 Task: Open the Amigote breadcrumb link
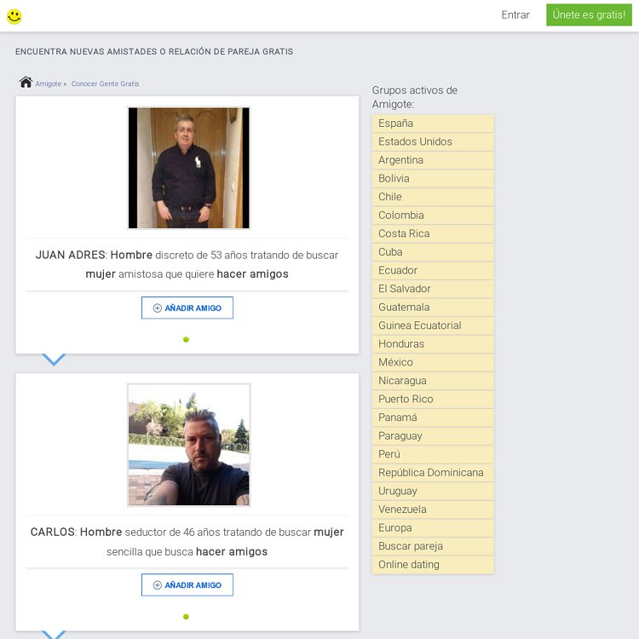click(48, 83)
